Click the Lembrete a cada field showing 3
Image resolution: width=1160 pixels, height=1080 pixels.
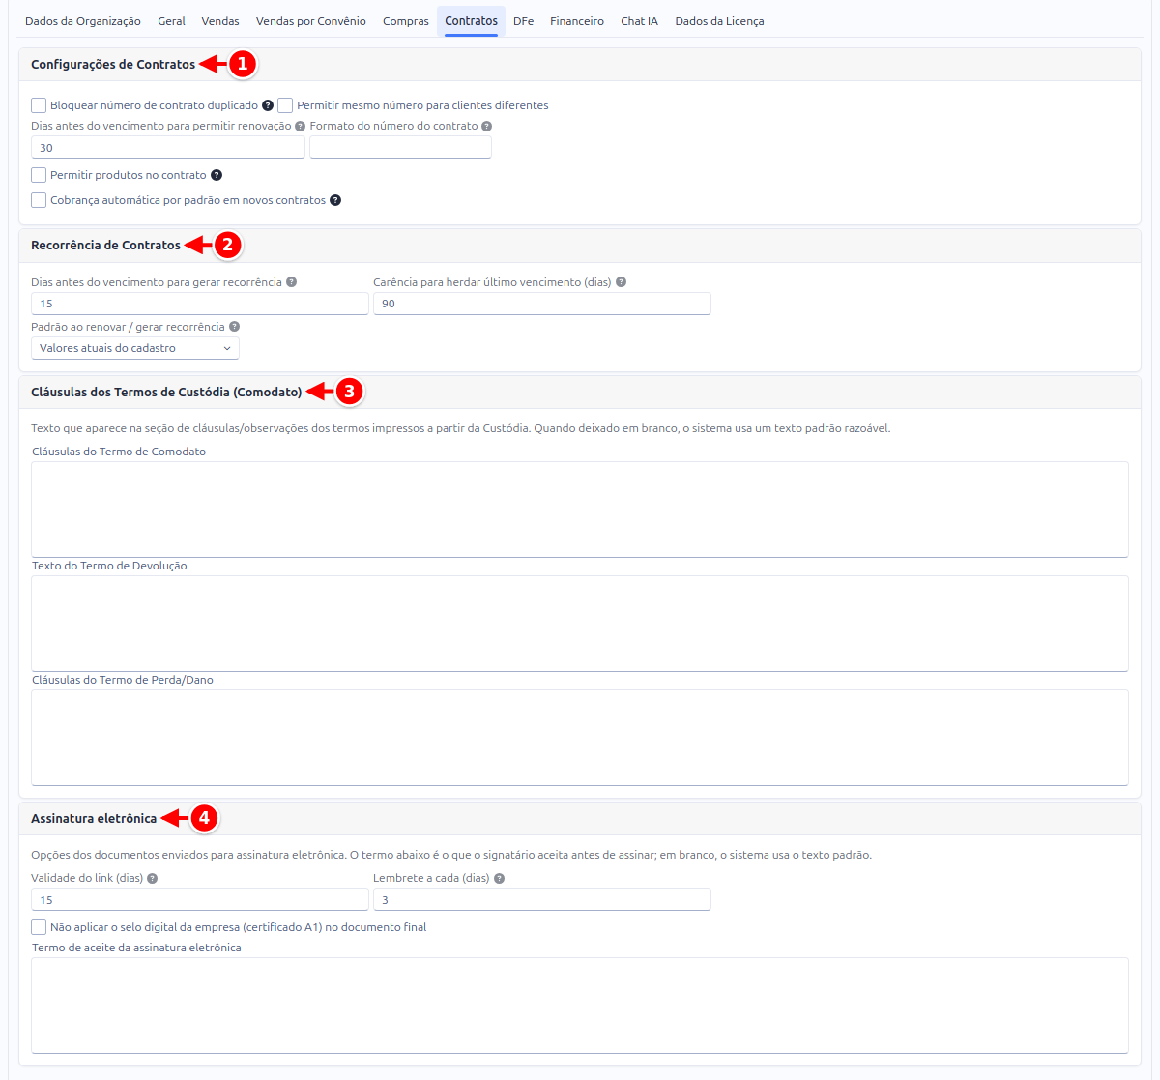pyautogui.click(x=542, y=900)
